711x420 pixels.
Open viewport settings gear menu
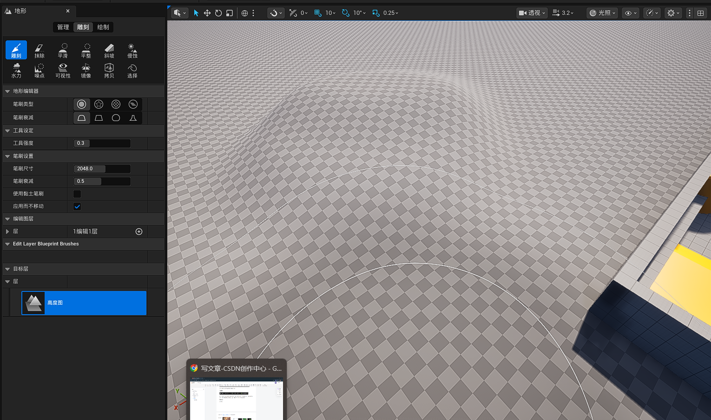(x=673, y=13)
